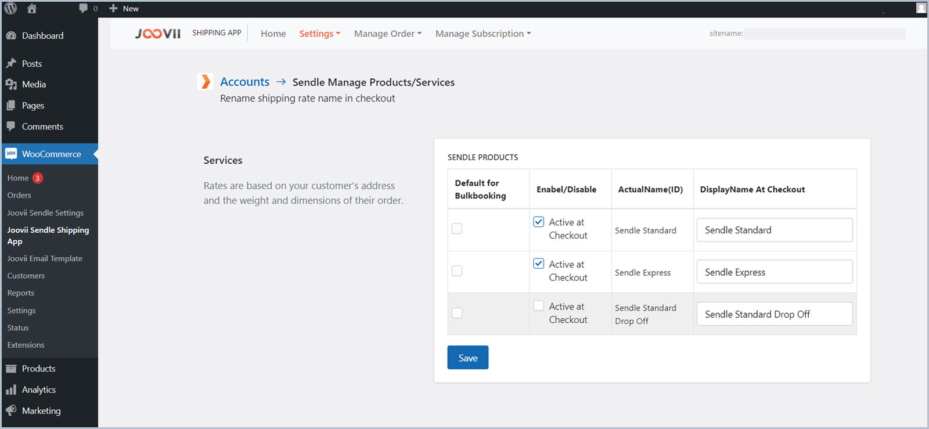Follow the Accounts breadcrumb link
Viewport: 929px width, 429px height.
click(244, 82)
